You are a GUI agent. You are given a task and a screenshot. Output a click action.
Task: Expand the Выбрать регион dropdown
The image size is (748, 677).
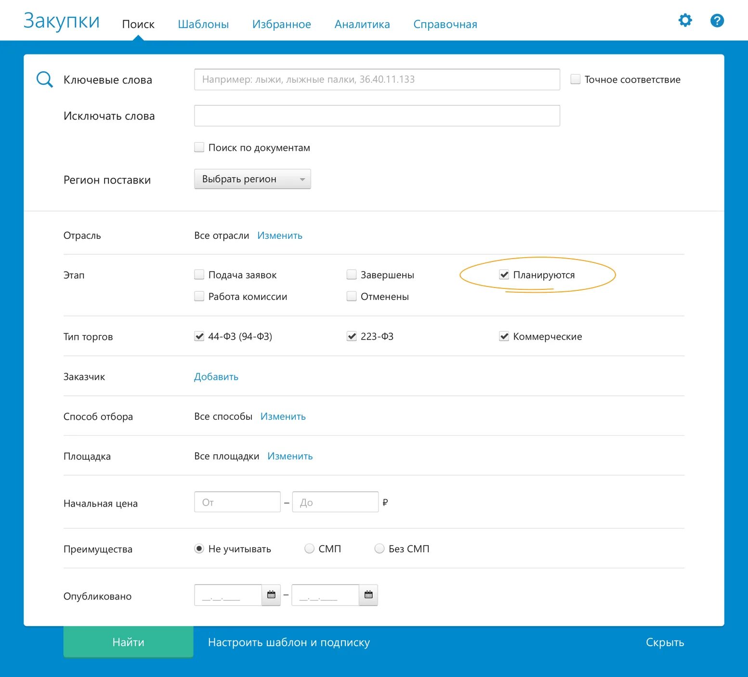click(x=252, y=179)
